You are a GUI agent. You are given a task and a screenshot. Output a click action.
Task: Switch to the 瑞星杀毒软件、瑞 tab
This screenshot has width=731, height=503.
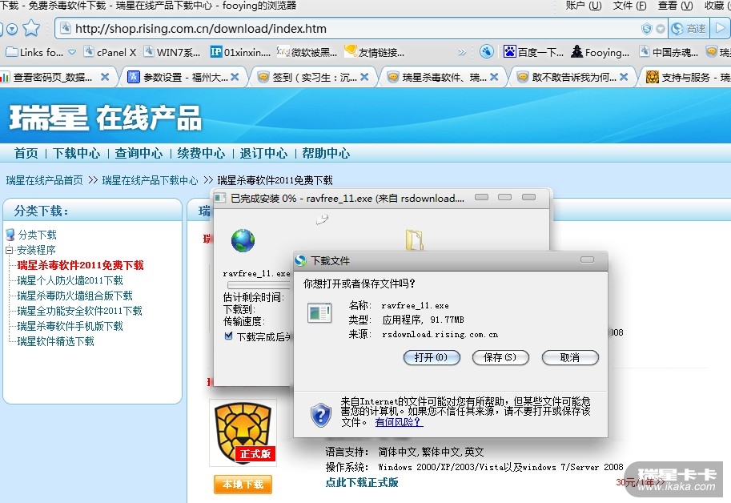tap(443, 77)
